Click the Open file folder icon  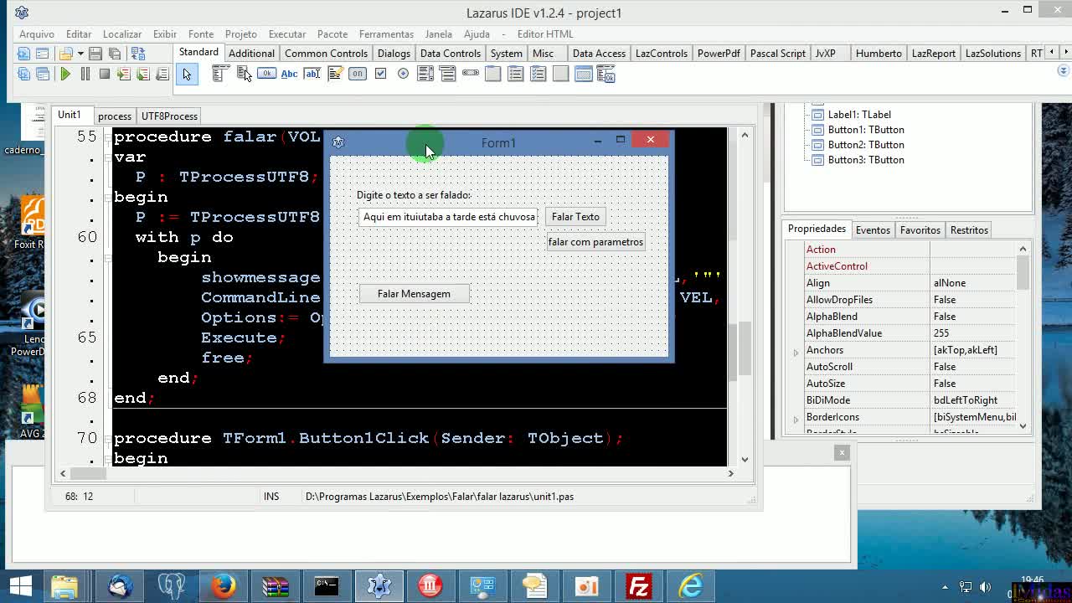[x=66, y=54]
